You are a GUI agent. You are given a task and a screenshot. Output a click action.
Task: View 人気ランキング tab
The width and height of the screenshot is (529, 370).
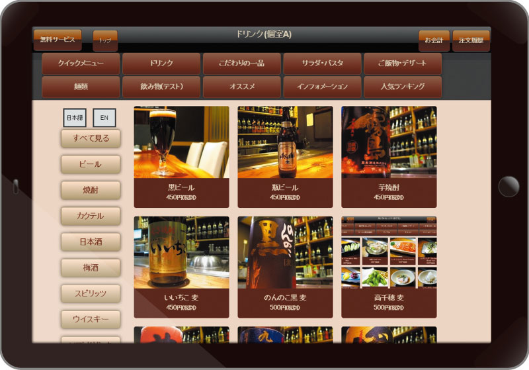403,87
